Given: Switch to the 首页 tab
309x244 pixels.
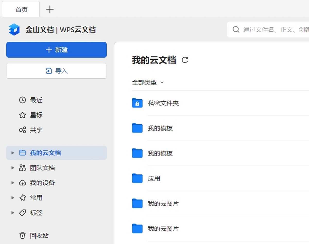Looking at the screenshot, I should (x=21, y=9).
